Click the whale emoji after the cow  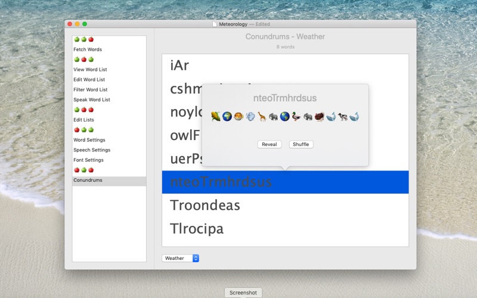tap(354, 116)
